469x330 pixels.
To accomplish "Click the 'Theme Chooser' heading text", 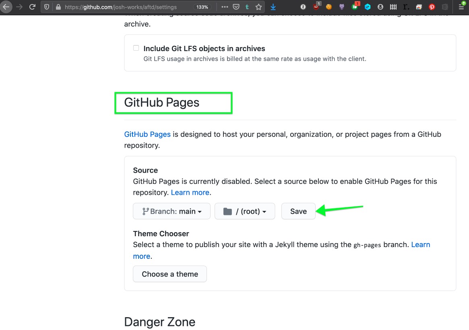I will pos(161,234).
